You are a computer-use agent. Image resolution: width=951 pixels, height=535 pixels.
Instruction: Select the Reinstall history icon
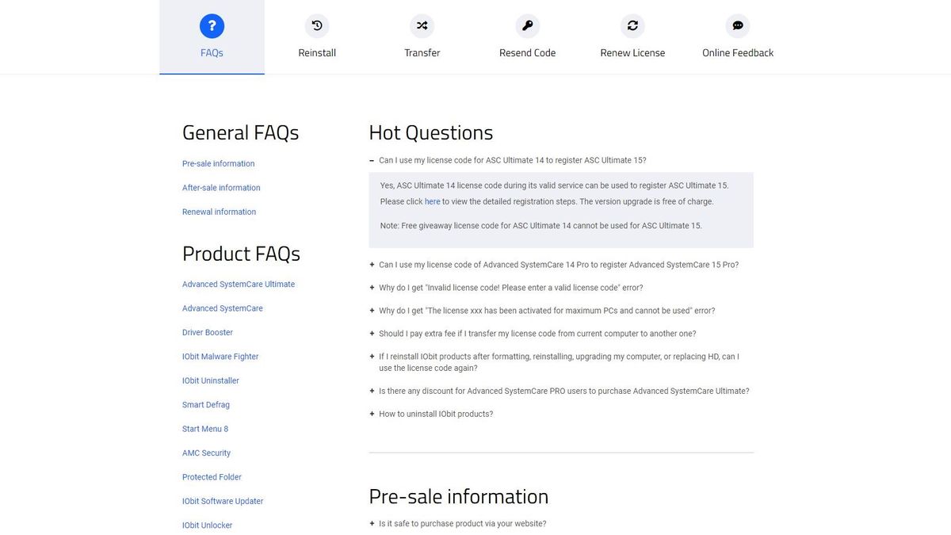point(316,25)
